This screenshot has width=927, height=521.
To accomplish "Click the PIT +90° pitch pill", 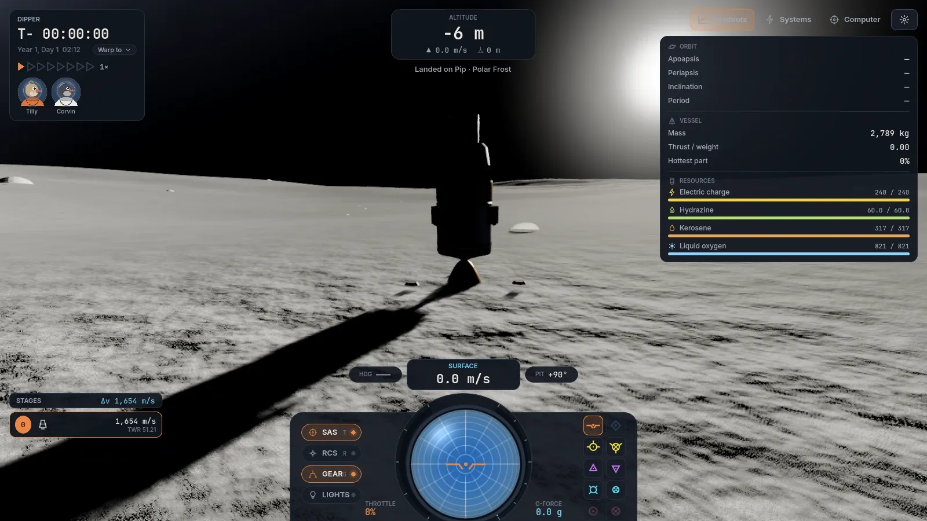I will click(x=551, y=375).
